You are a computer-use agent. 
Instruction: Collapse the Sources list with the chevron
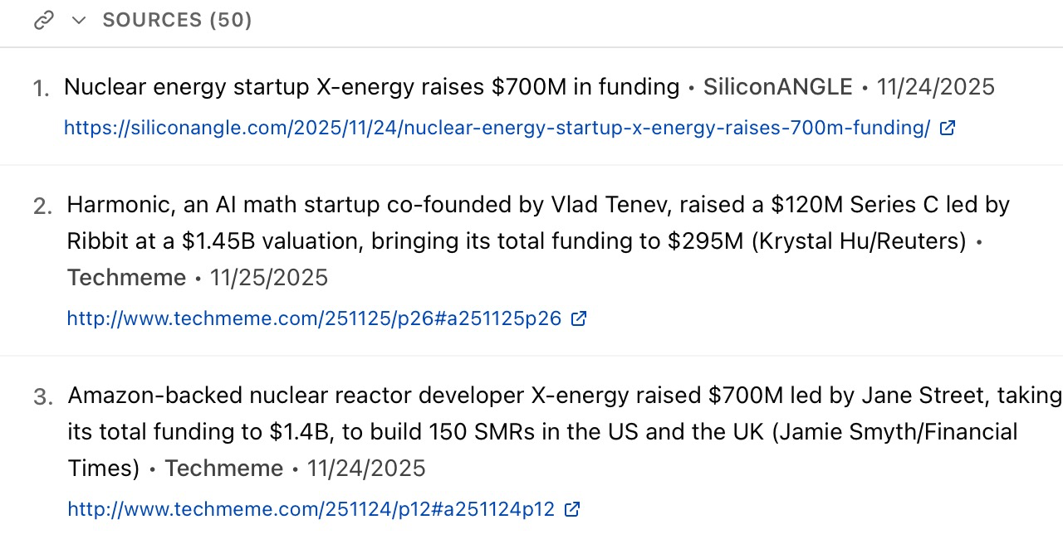(79, 21)
